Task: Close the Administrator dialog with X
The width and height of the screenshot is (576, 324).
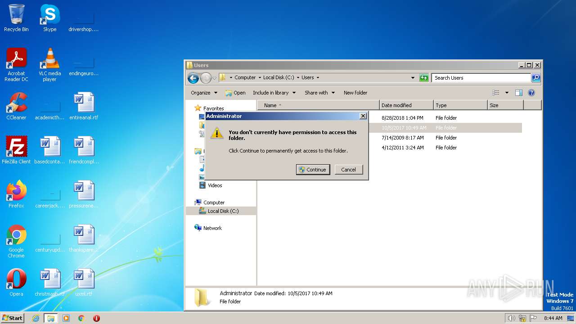Action: pos(363,116)
